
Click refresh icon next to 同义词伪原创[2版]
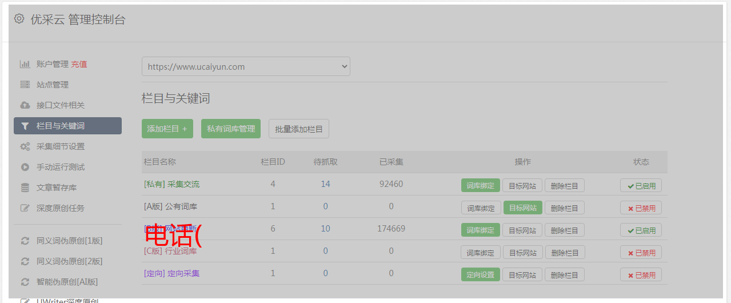25,261
